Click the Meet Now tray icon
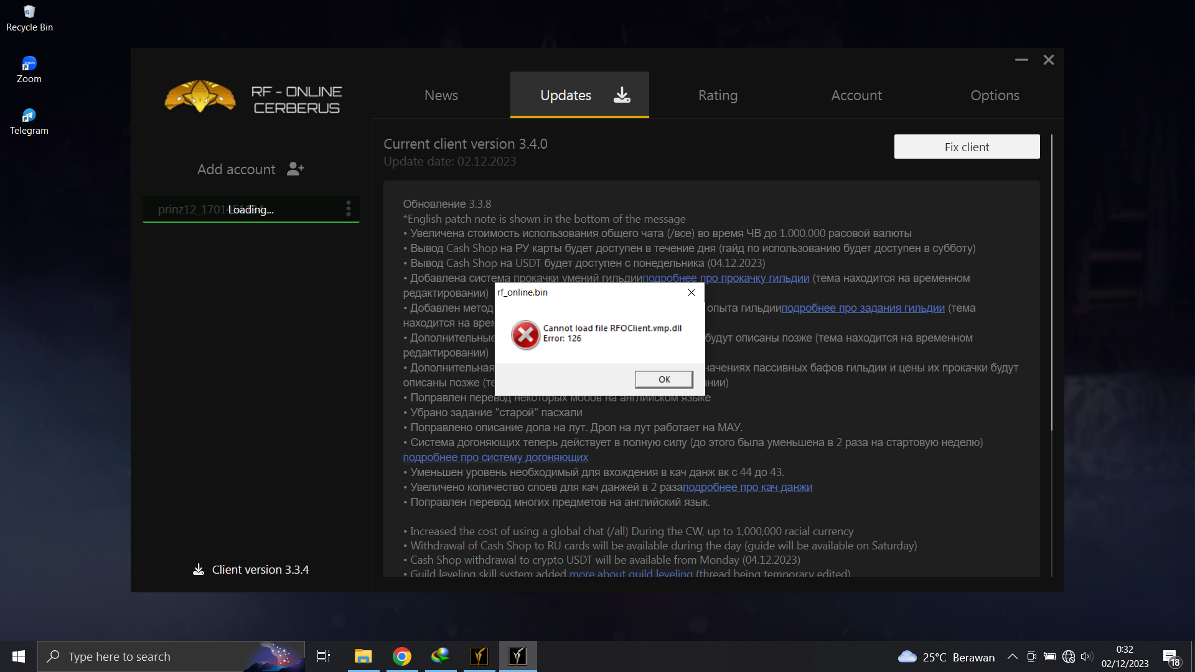 point(1031,656)
